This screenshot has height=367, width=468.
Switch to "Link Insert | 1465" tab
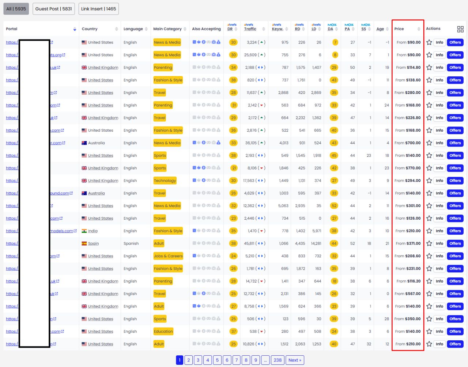pyautogui.click(x=98, y=9)
